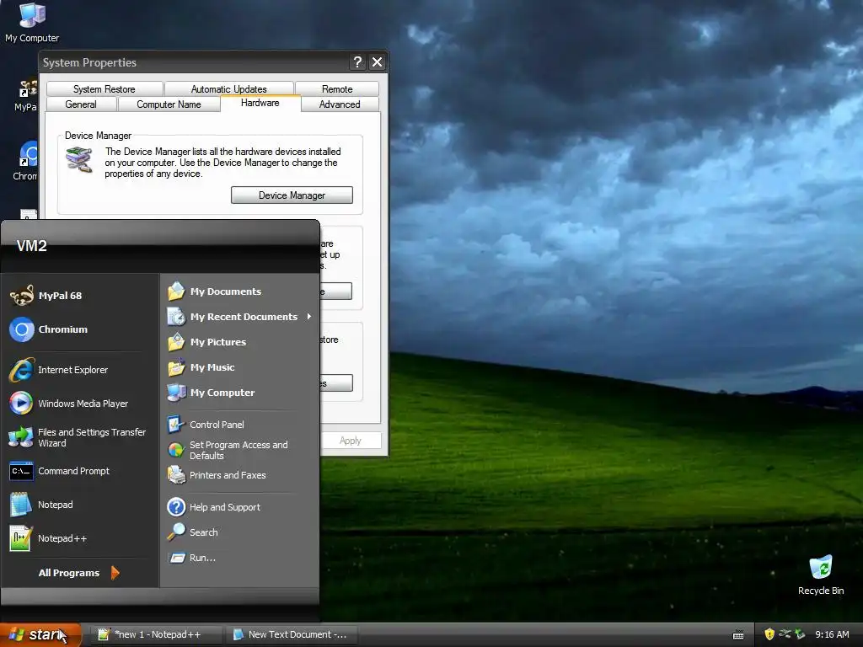The height and width of the screenshot is (647, 863).
Task: Expand All Programs list
Action: pos(78,573)
